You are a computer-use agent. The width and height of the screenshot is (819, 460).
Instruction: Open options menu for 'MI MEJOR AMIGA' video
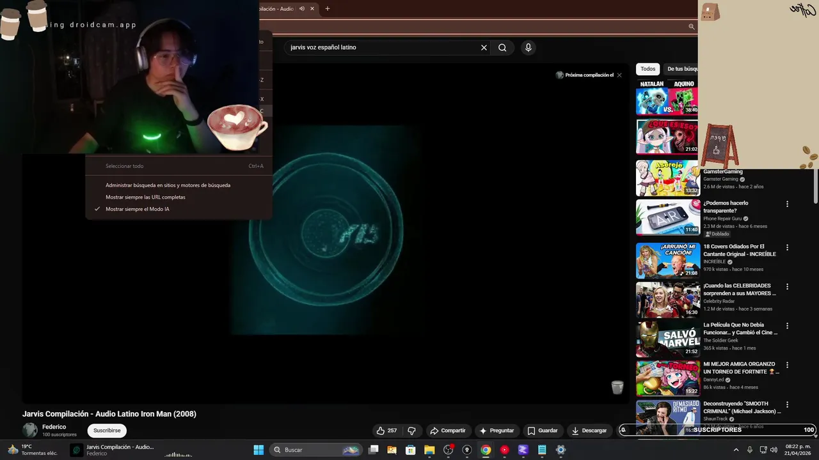point(787,365)
